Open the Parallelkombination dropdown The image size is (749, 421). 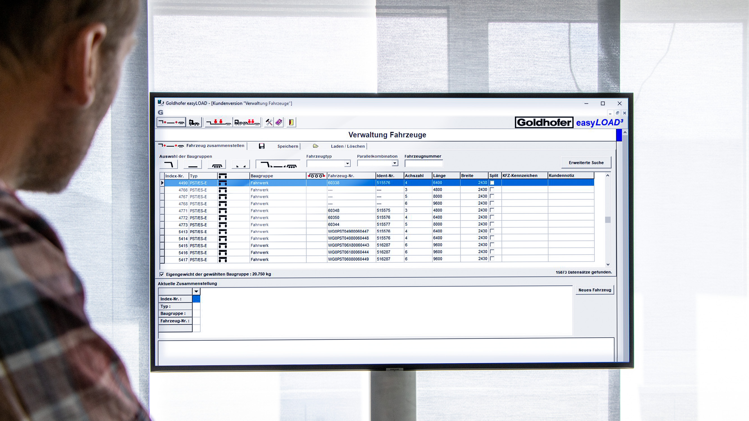(395, 163)
